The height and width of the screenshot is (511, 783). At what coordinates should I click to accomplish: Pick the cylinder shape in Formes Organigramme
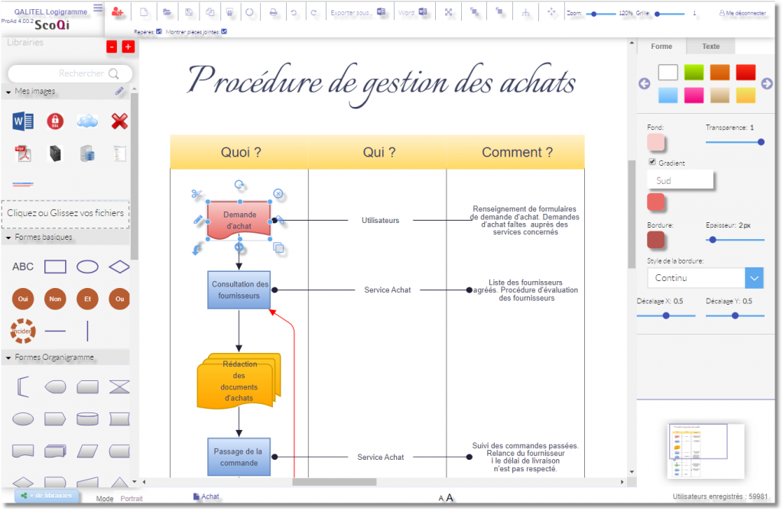(x=87, y=419)
